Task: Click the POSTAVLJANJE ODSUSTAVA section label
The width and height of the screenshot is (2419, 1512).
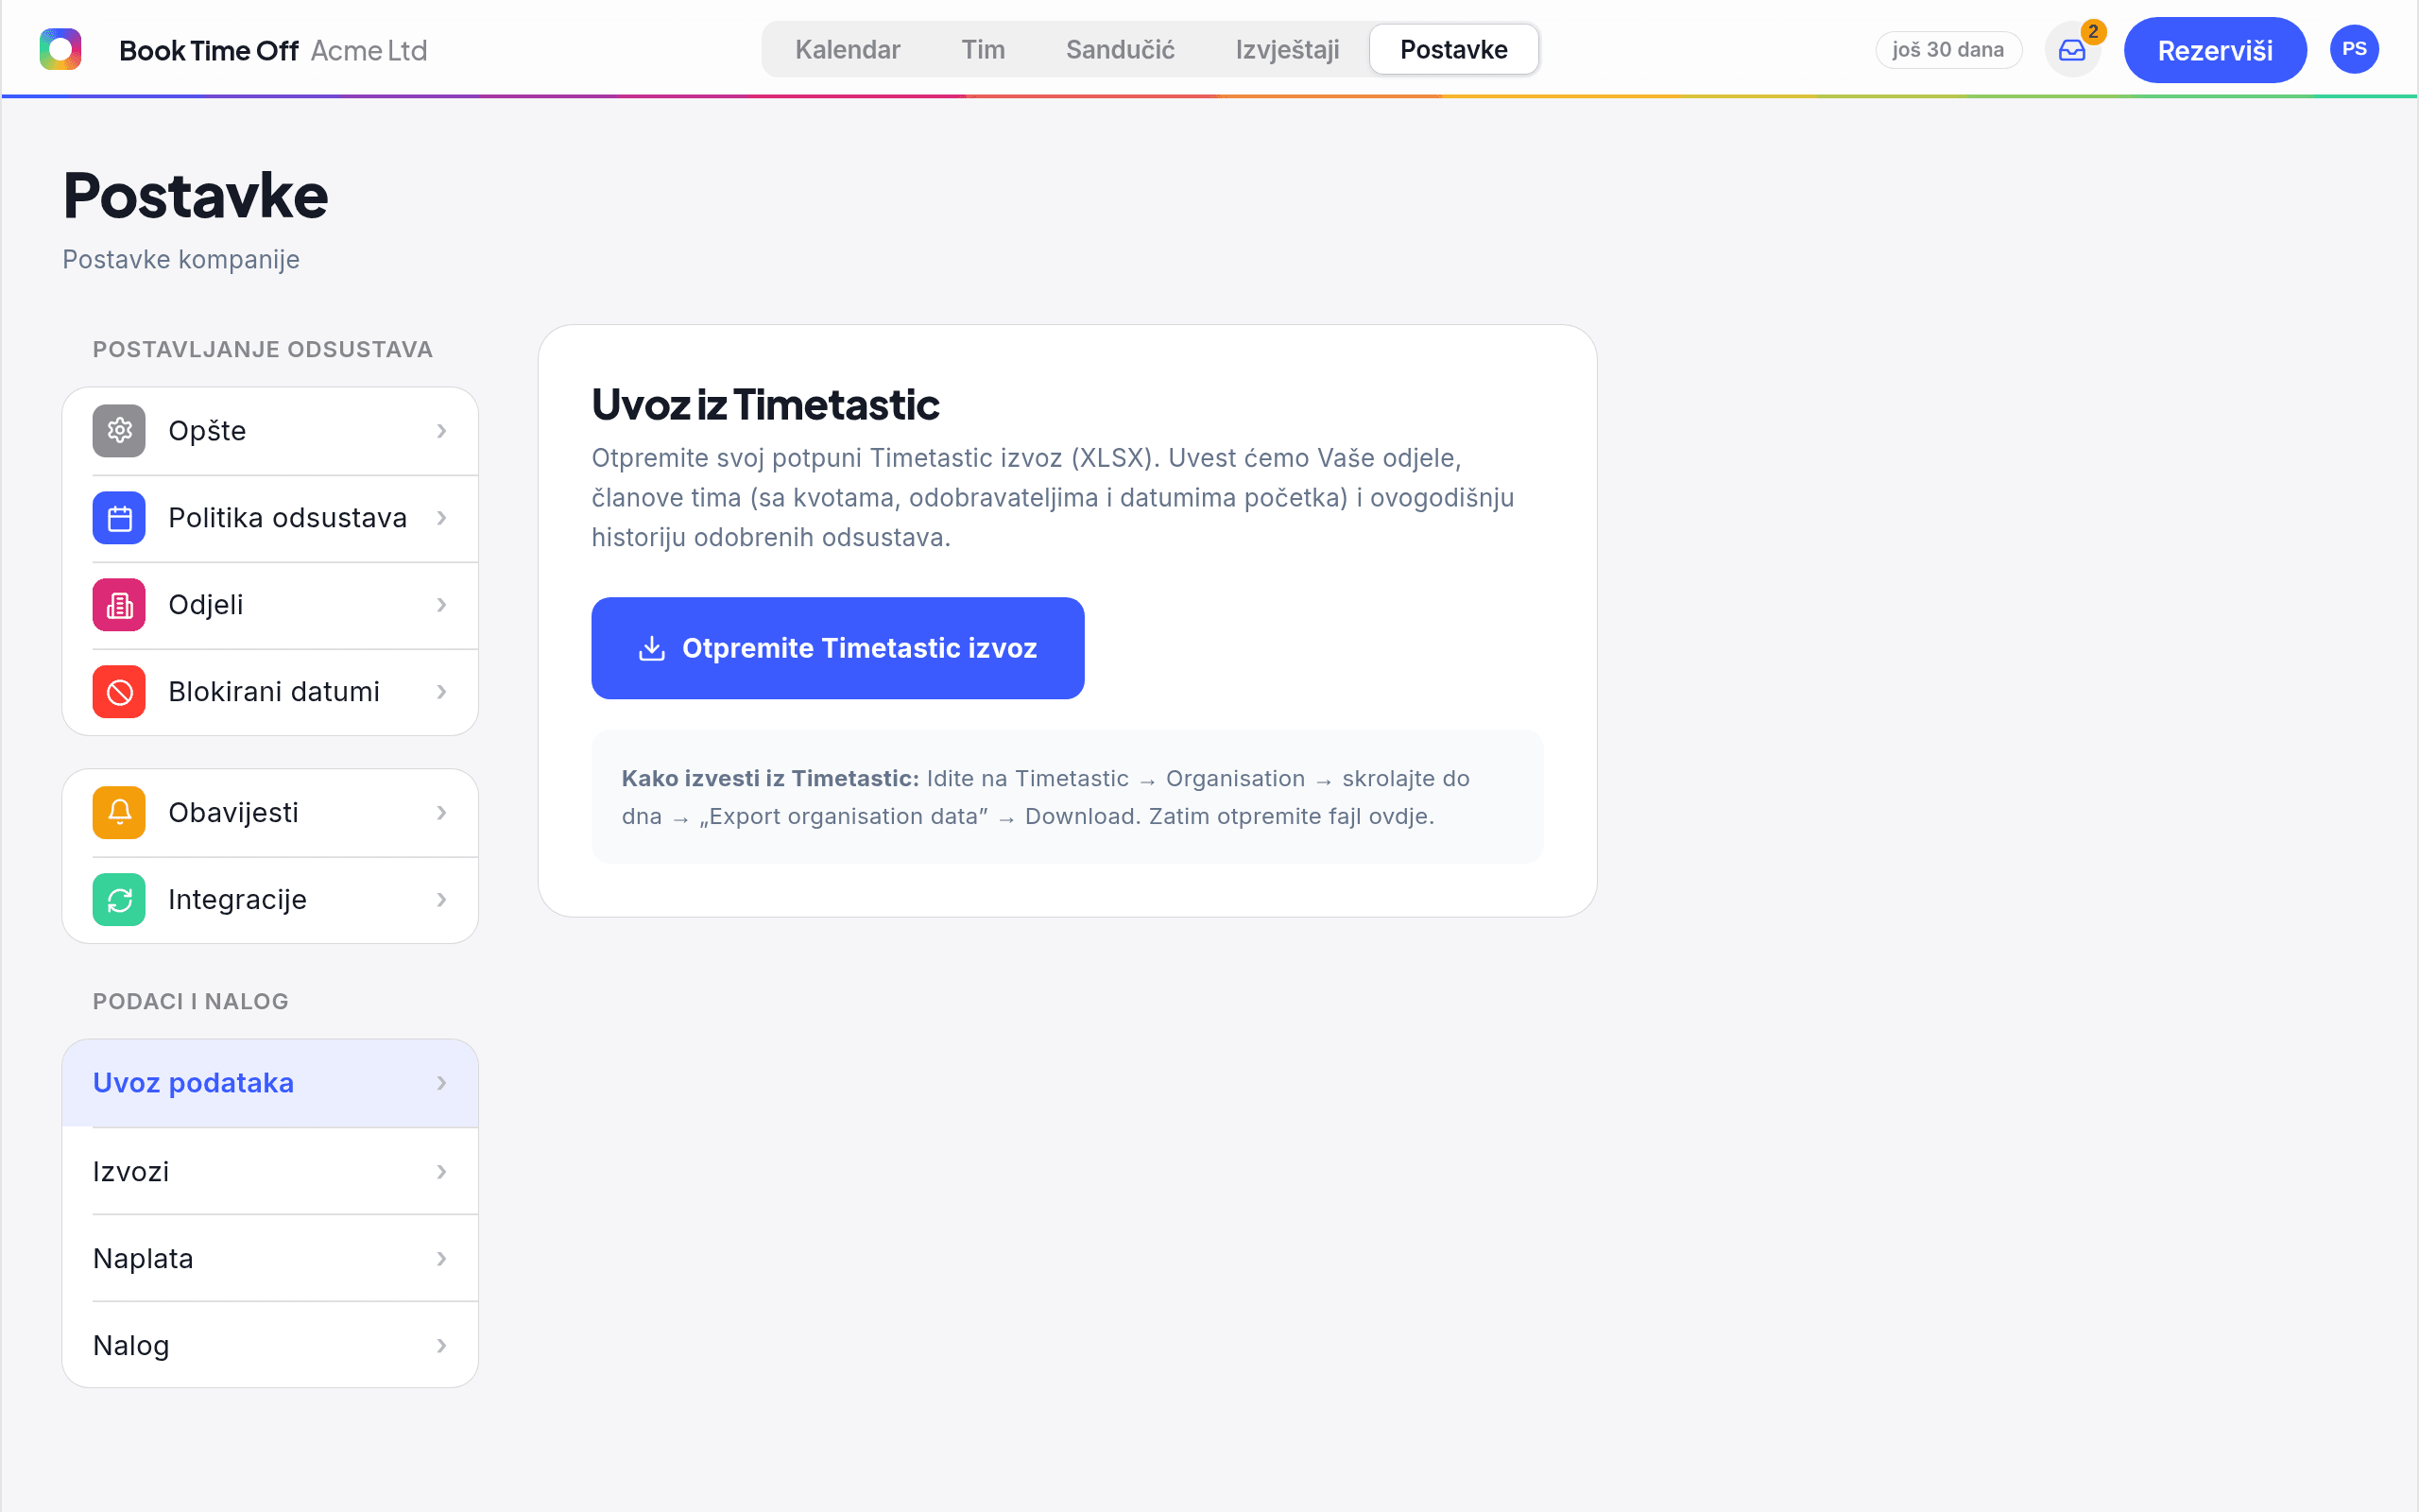Action: click(x=263, y=349)
